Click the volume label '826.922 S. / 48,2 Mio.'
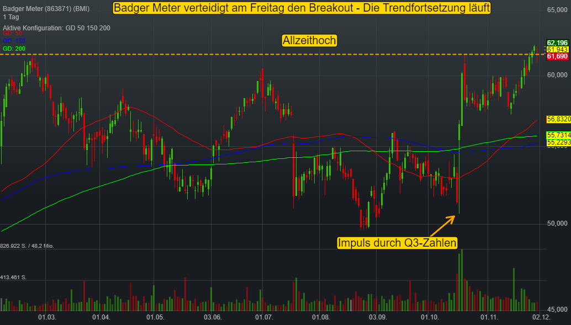 pos(27,246)
